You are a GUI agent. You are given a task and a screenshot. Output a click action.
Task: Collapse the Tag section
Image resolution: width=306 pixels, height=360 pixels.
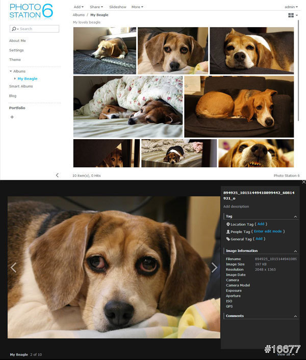click(296, 216)
